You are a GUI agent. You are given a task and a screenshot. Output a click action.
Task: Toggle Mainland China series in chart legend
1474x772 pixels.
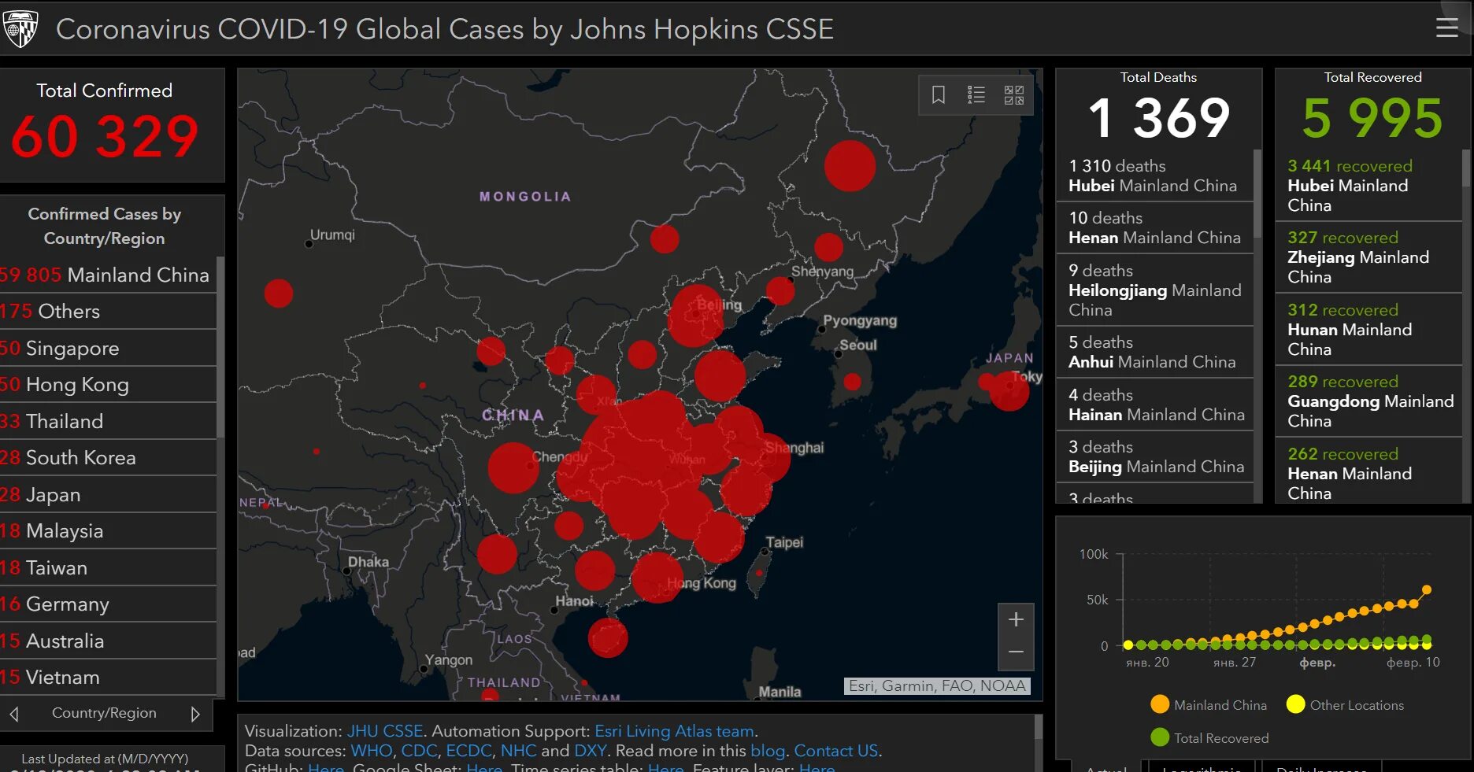click(x=1209, y=704)
